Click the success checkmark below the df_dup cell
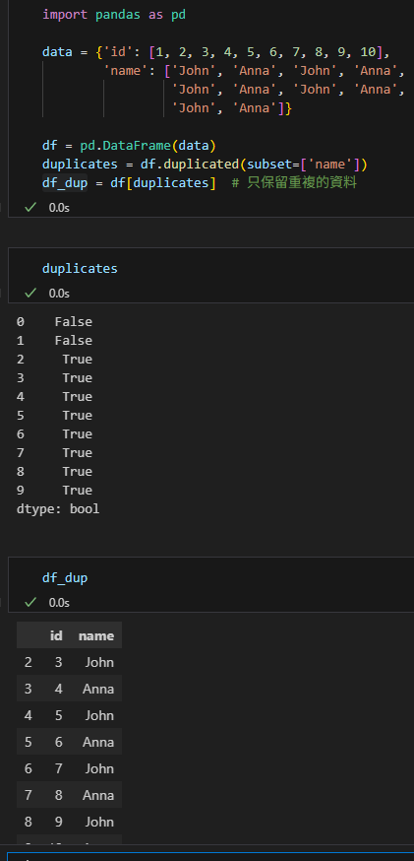414x861 pixels. tap(30, 602)
